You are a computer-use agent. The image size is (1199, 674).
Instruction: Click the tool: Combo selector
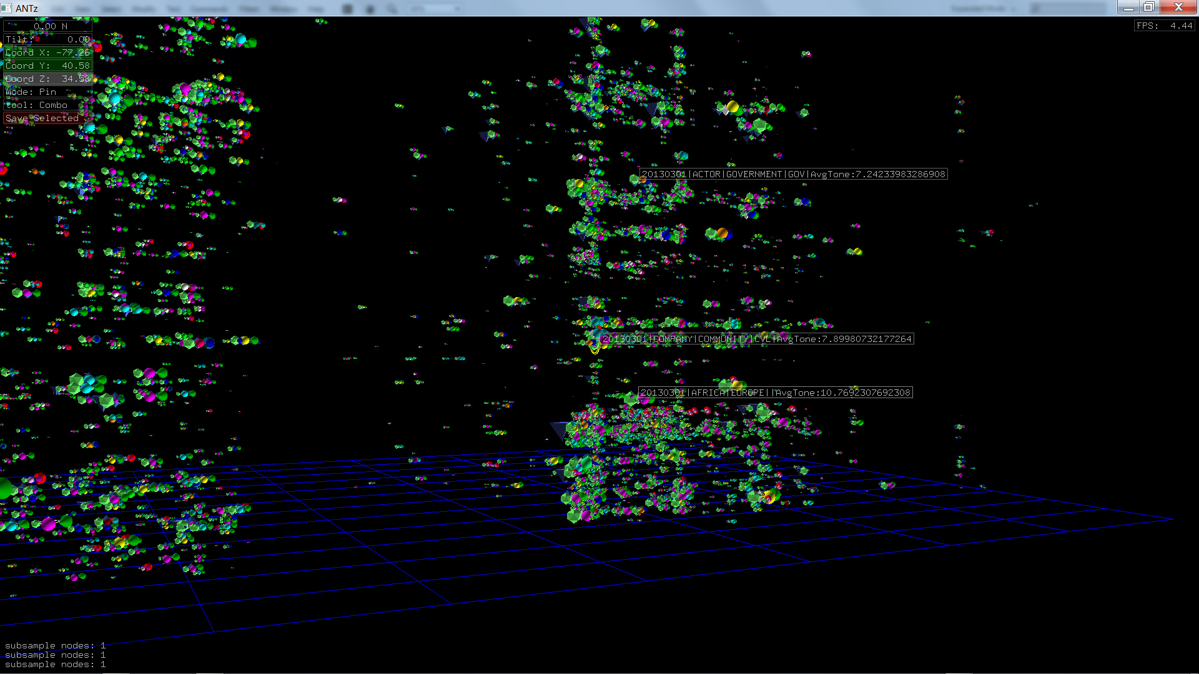tap(36, 105)
